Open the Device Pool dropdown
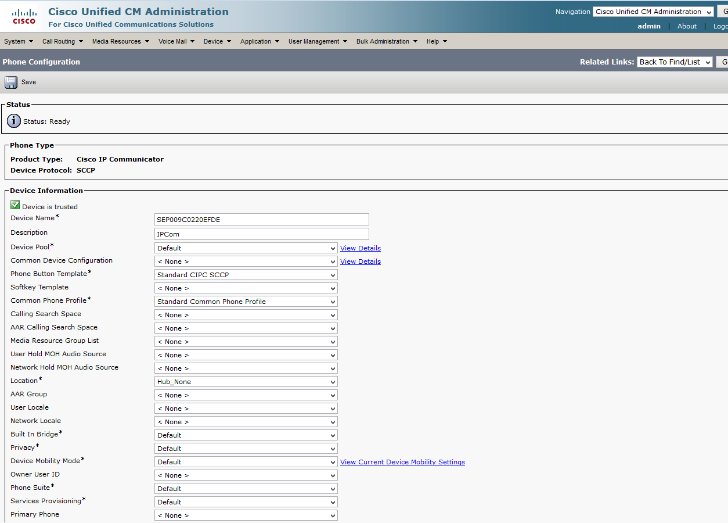The width and height of the screenshot is (728, 523). tap(246, 248)
